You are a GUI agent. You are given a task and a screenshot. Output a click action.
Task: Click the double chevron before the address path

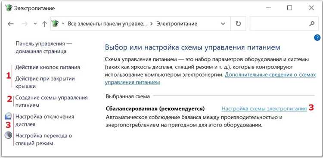(x=63, y=24)
